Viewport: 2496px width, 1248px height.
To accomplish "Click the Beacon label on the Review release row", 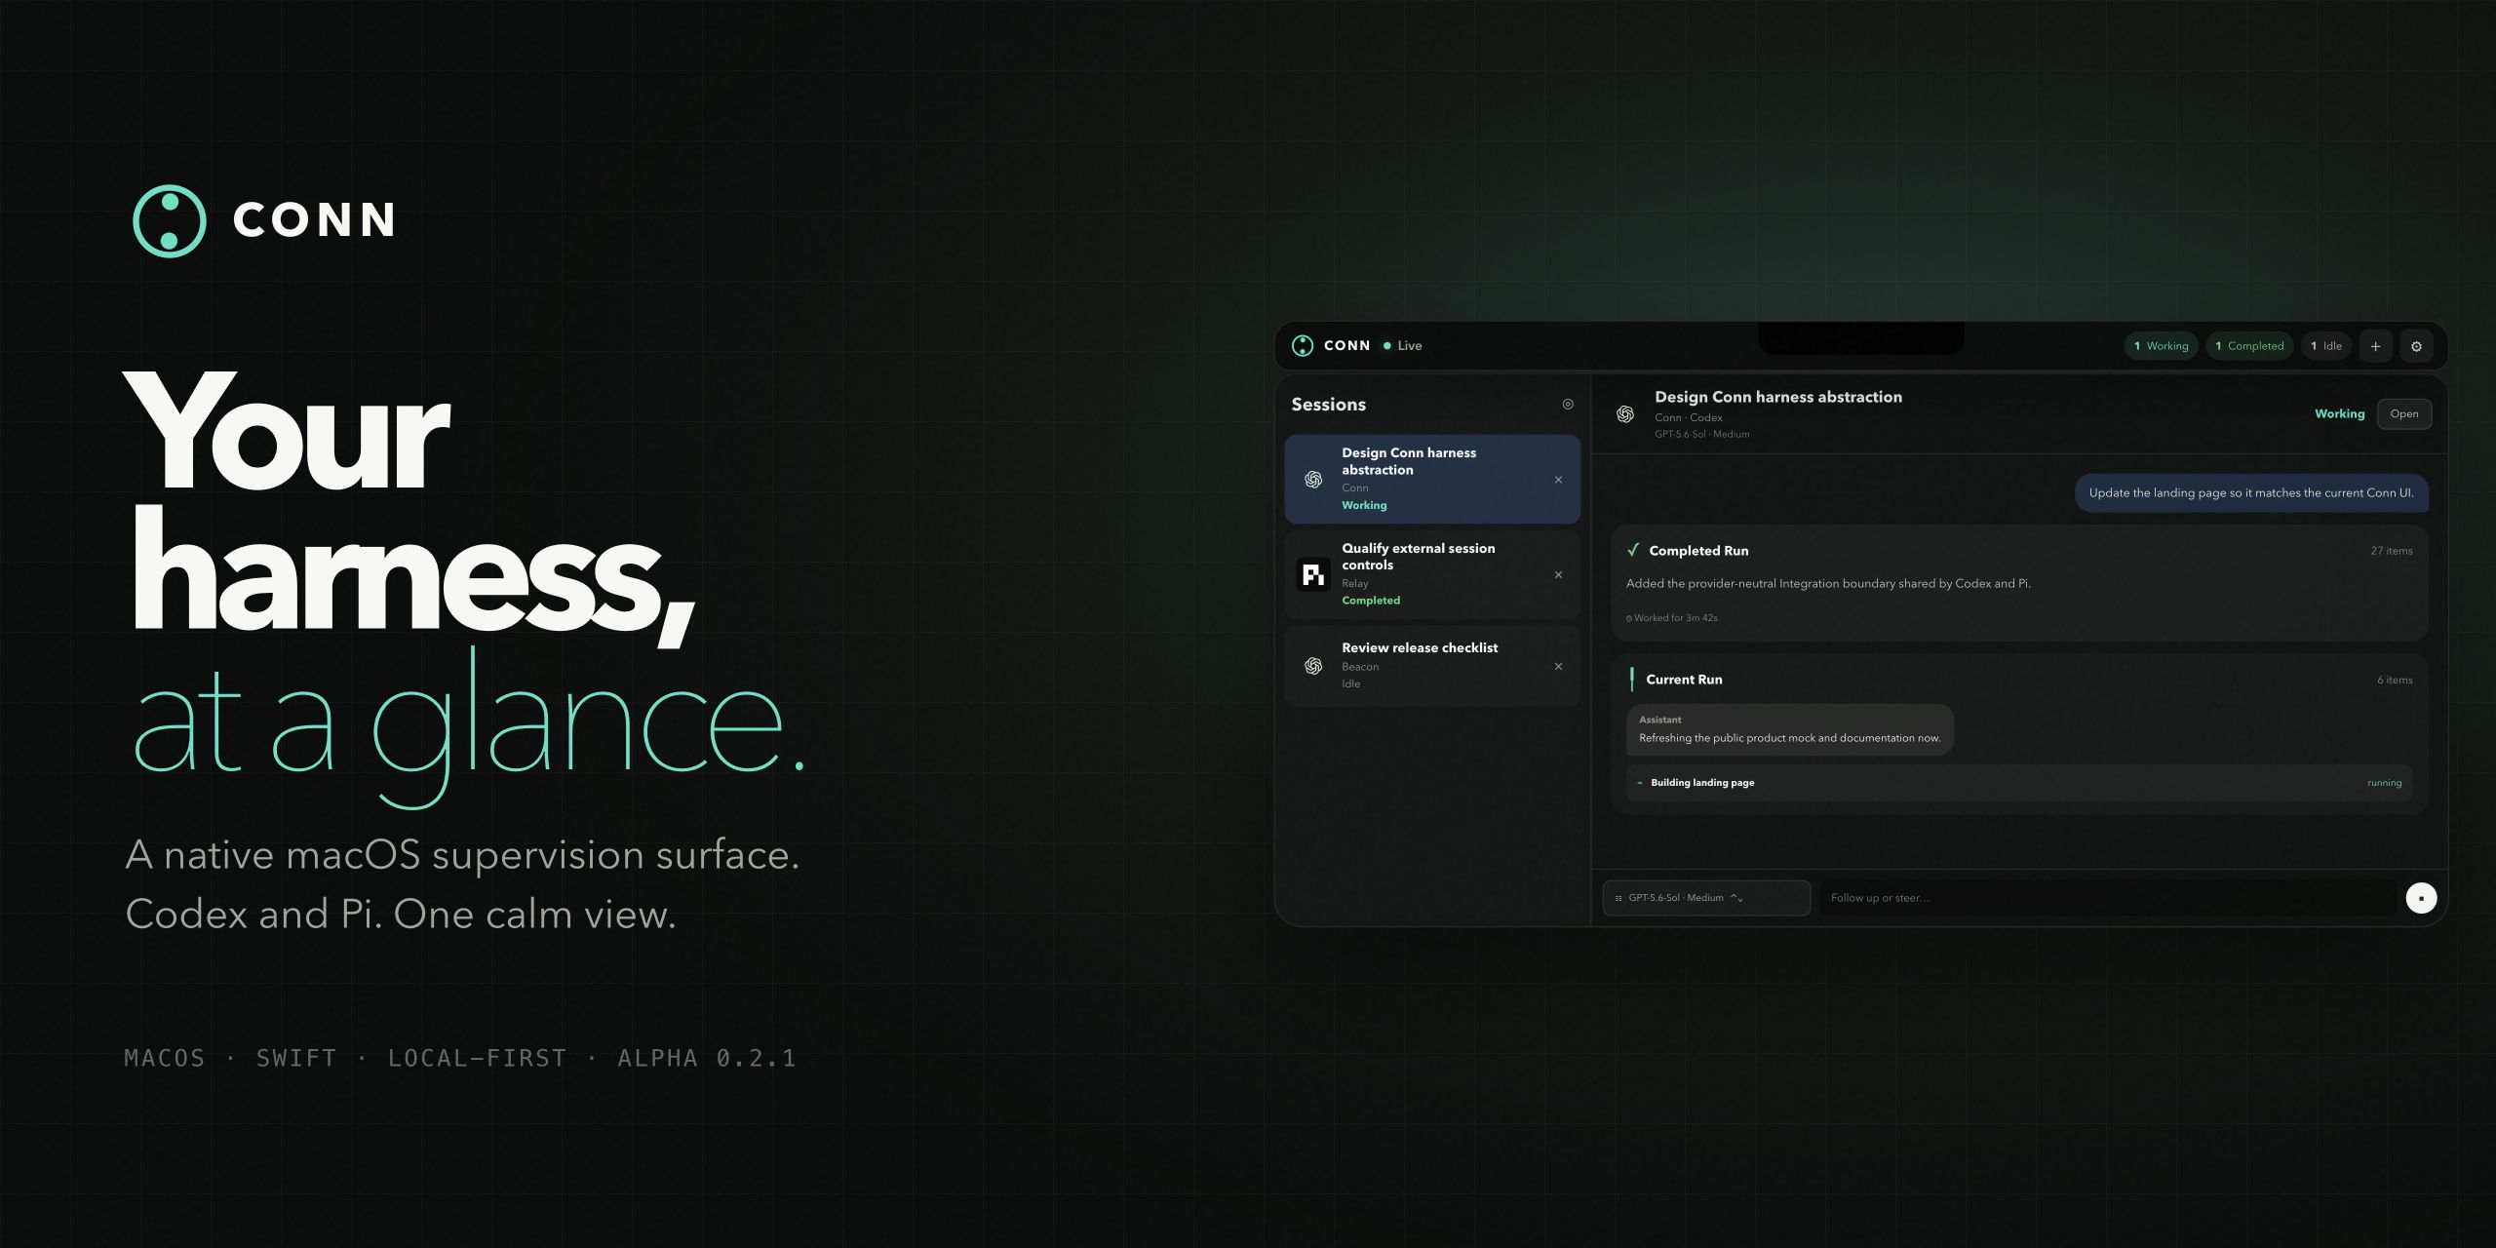I will click(x=1360, y=668).
